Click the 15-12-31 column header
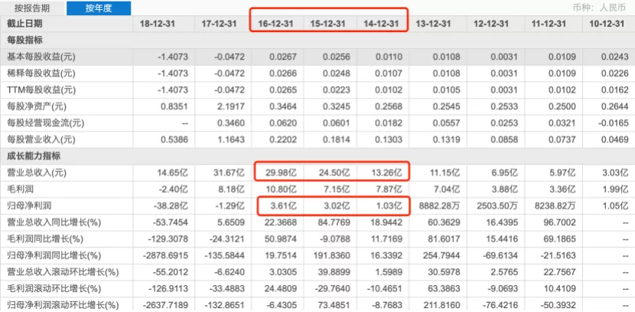The height and width of the screenshot is (312, 635). coord(328,24)
